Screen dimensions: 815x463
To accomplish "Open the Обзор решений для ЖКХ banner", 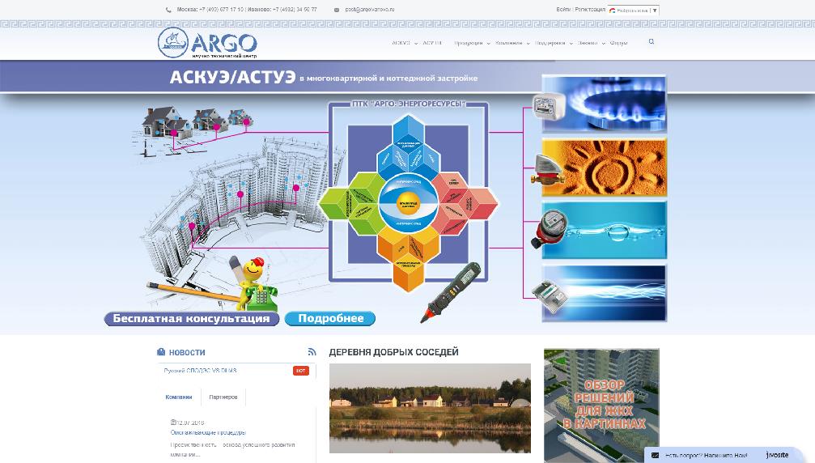I will pyautogui.click(x=601, y=406).
